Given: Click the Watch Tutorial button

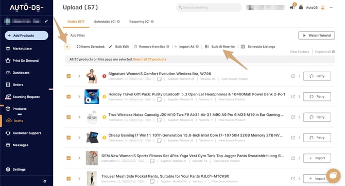Looking at the screenshot, I should tap(317, 36).
